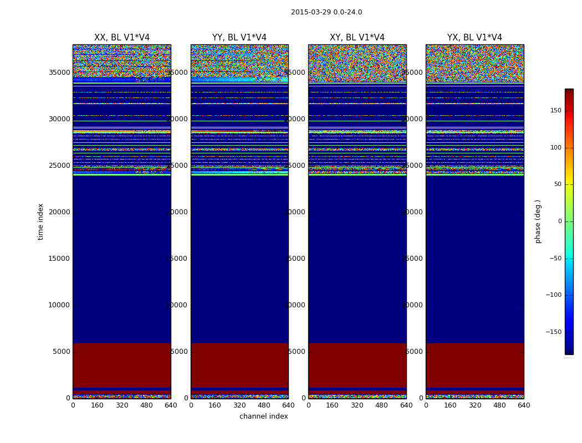Pick the cyan region of the phase colorbar
The width and height of the screenshot is (582, 443).
(x=569, y=266)
